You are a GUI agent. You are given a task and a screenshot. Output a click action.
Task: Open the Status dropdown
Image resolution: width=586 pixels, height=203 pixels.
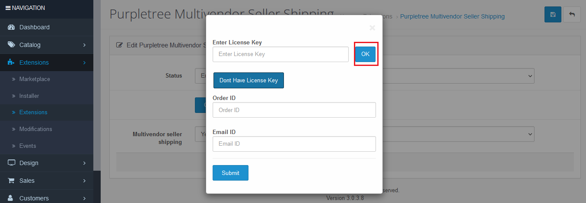pyautogui.click(x=459, y=75)
